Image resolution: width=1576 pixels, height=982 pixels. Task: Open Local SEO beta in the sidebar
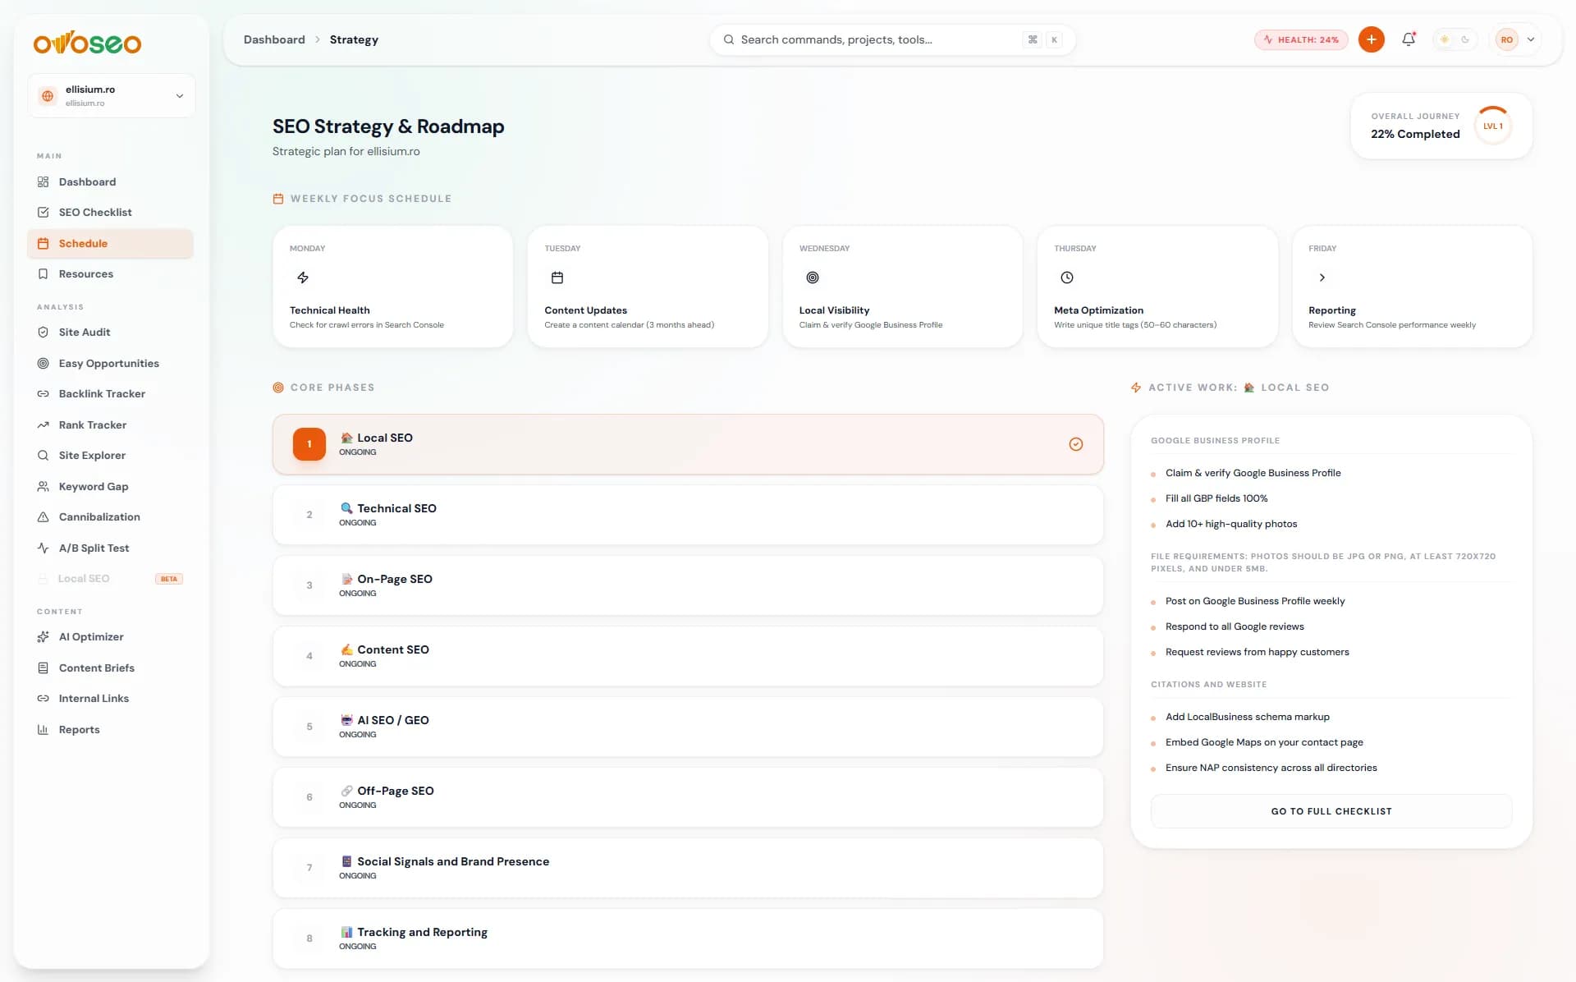tap(111, 578)
